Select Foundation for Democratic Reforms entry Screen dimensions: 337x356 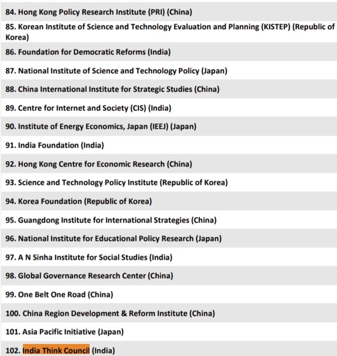pos(88,52)
